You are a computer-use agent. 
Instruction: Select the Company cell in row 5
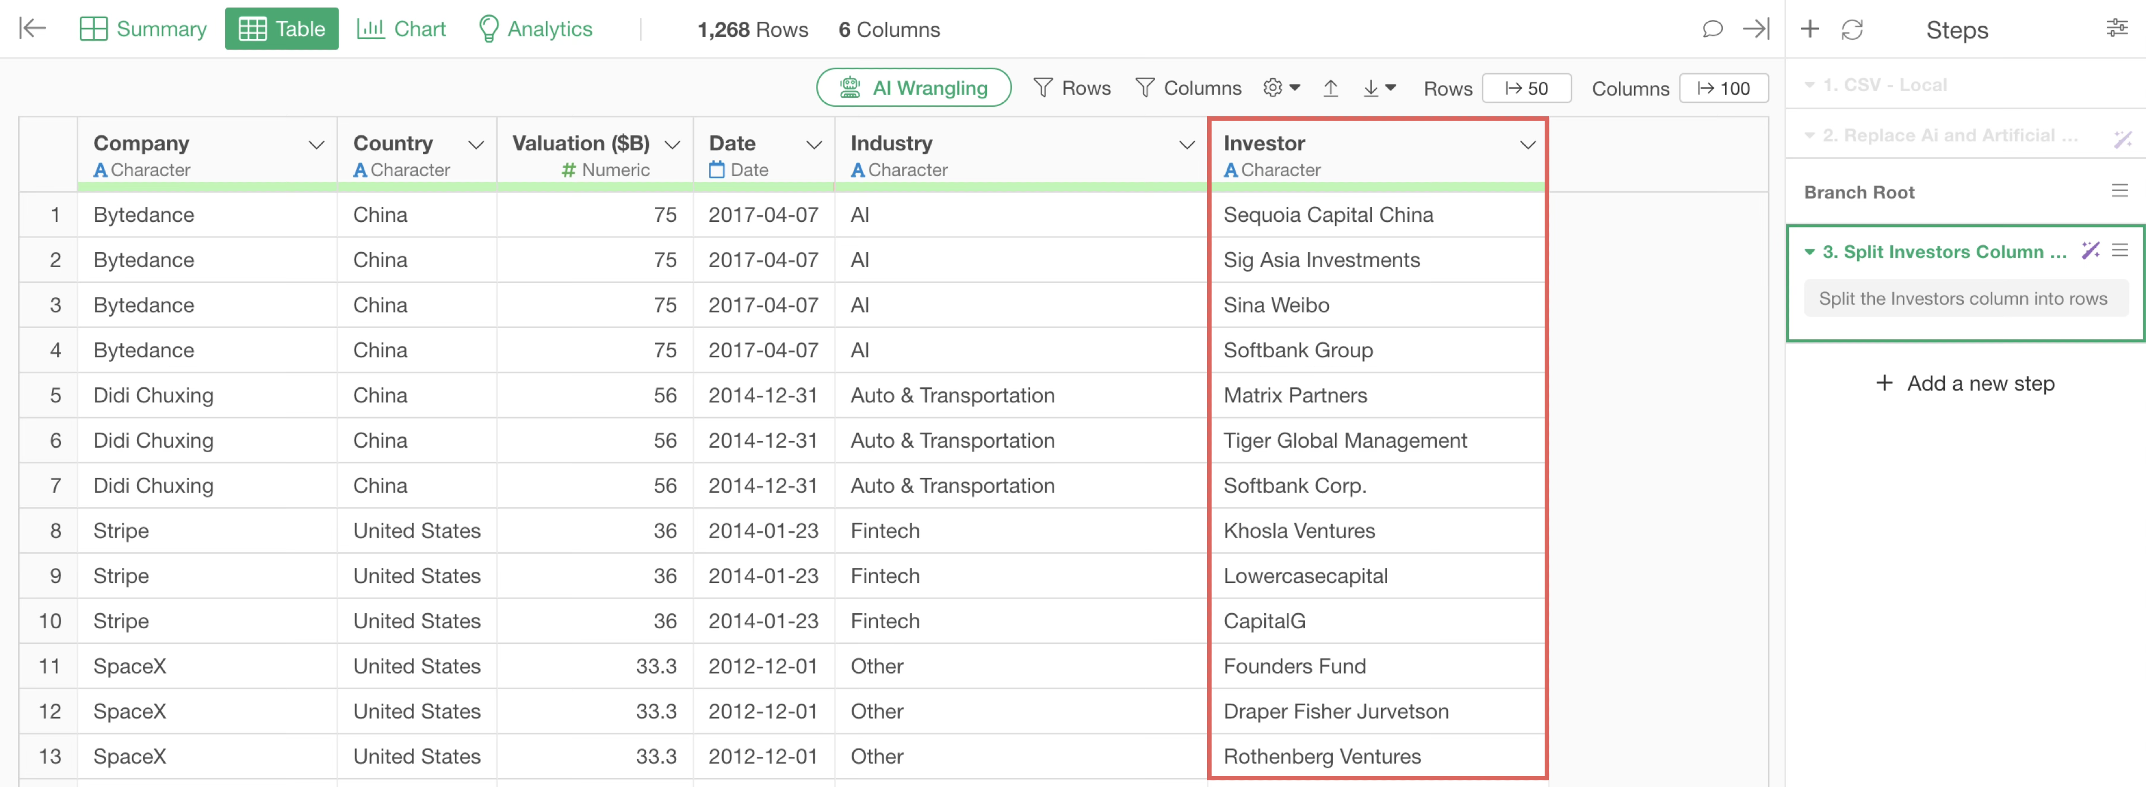point(207,395)
